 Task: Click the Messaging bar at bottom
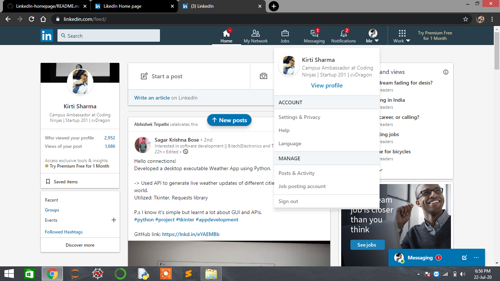point(436,258)
